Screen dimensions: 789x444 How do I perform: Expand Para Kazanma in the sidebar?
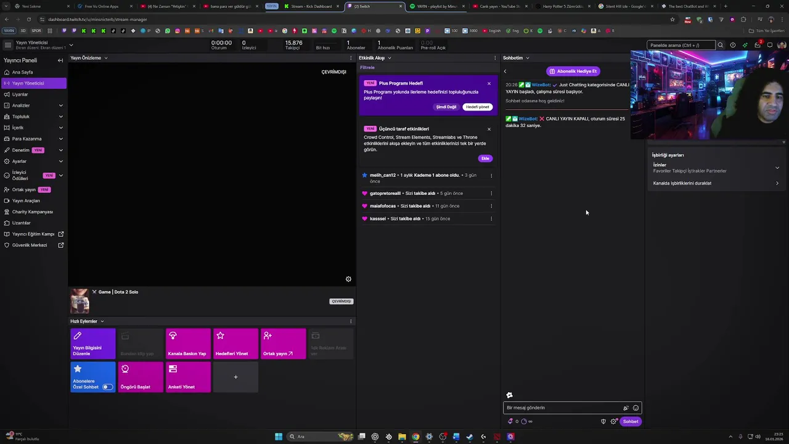[x=60, y=139]
